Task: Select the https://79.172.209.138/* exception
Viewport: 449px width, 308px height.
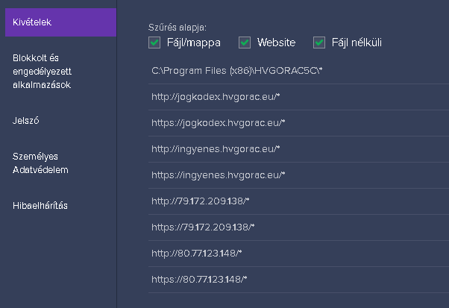Action: (298, 227)
